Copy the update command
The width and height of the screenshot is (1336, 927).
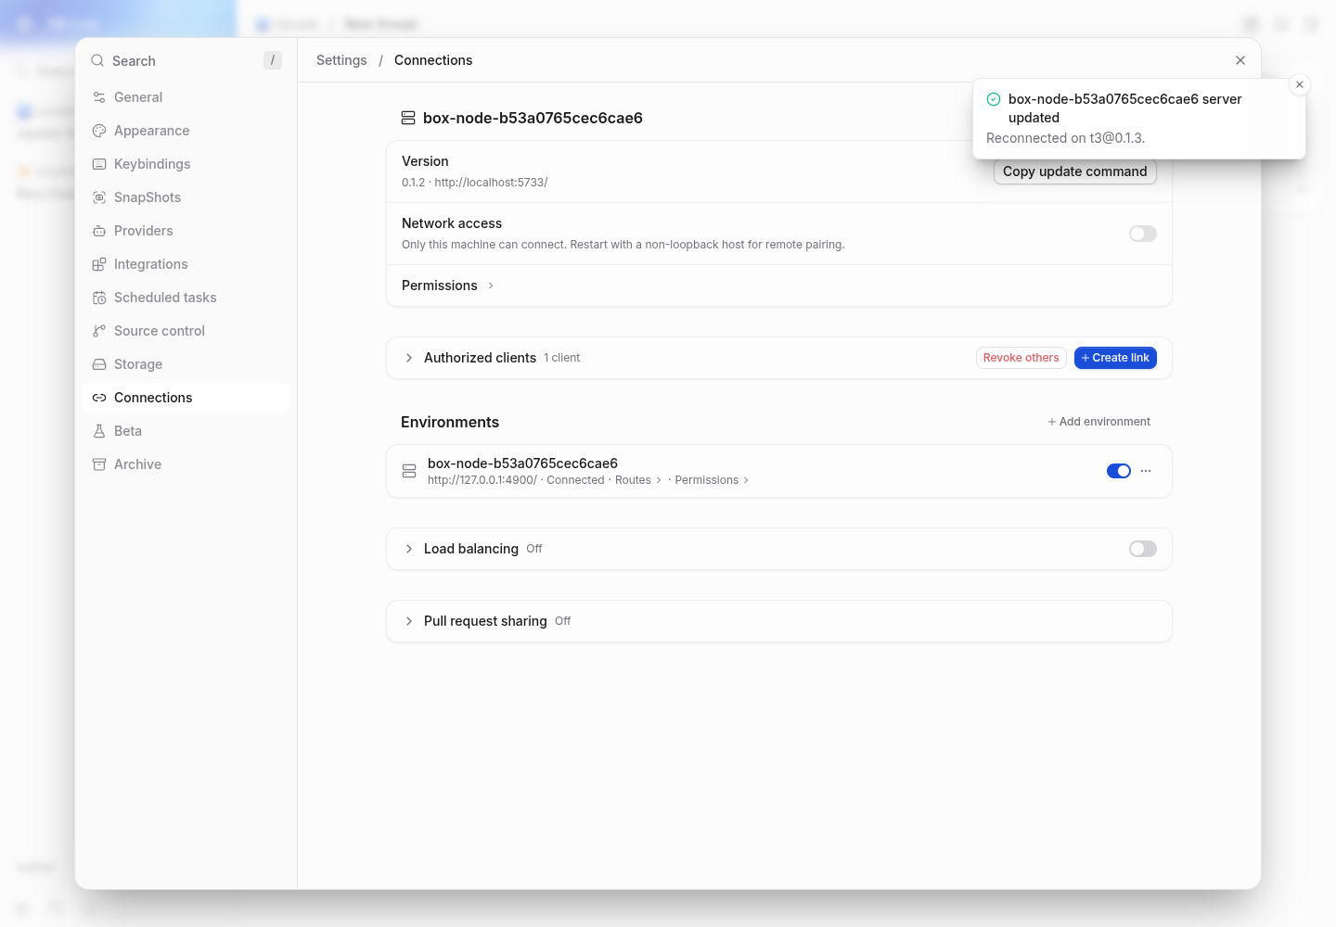click(1075, 171)
